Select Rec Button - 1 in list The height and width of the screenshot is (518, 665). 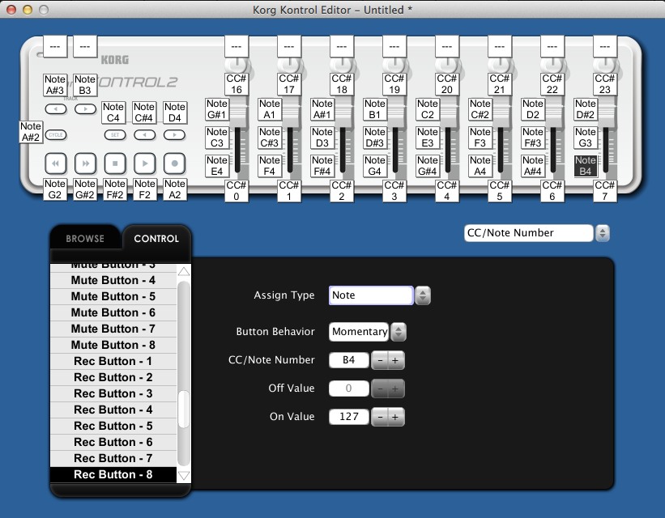(113, 361)
